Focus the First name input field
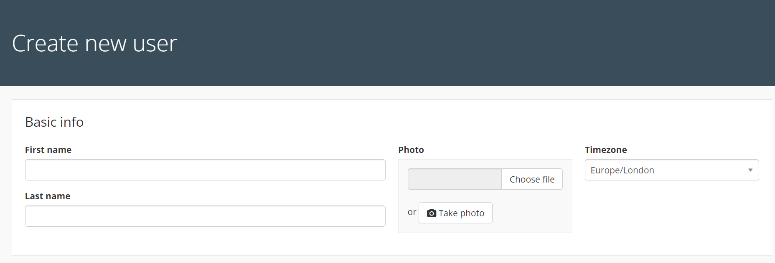This screenshot has height=263, width=775. (205, 170)
